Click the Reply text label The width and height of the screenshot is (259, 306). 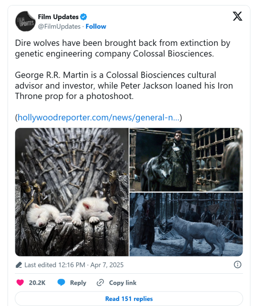point(78,283)
